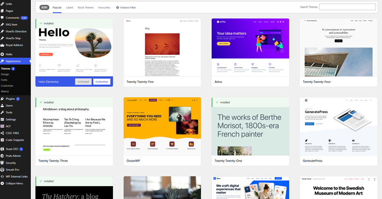Image resolution: width=382 pixels, height=199 pixels.
Task: Select the Twenty Twenty-Four theme thumbnail
Action: 338,47
